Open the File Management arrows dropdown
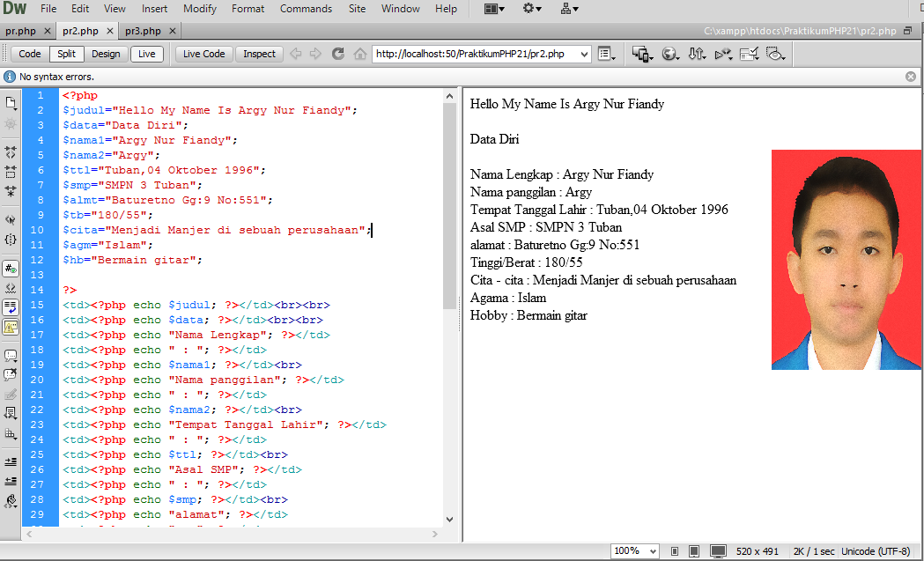The image size is (924, 561). pyautogui.click(x=697, y=55)
